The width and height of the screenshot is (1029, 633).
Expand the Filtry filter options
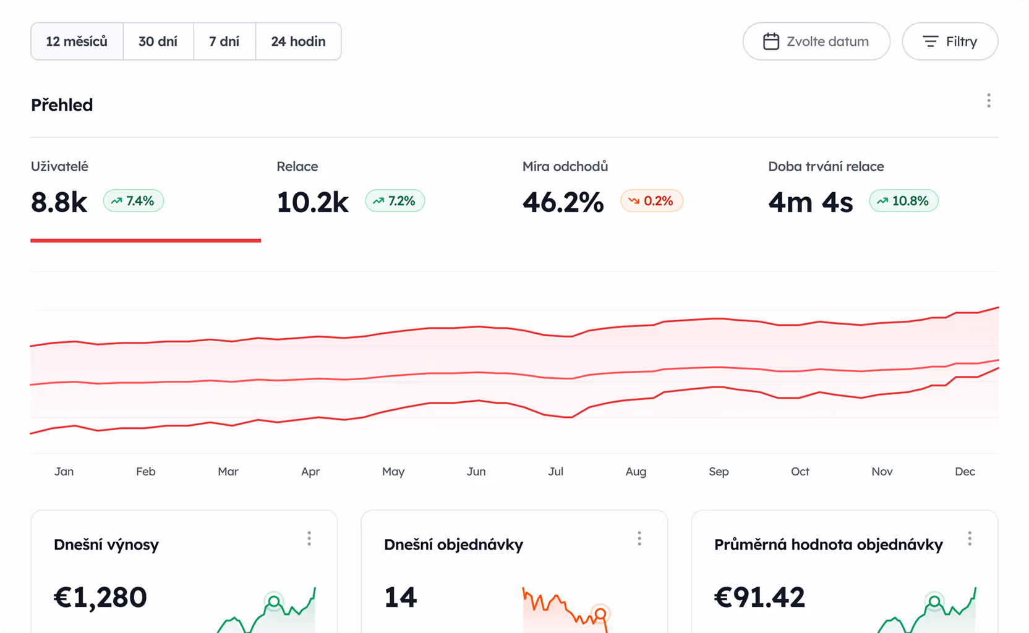[949, 41]
